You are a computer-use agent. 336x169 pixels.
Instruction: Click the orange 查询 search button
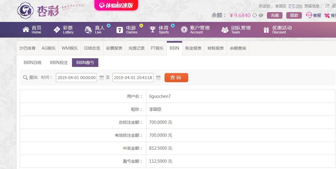[x=176, y=78]
